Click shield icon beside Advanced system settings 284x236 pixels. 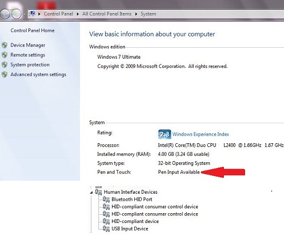click(x=4, y=74)
